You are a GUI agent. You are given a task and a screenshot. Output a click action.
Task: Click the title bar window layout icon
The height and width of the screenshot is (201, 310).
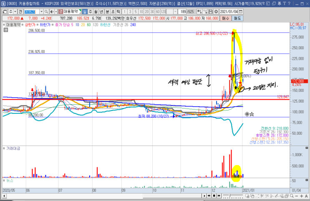(268, 4)
